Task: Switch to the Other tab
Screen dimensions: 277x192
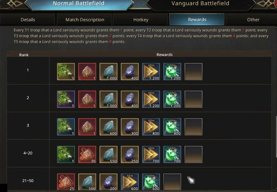Action: pyautogui.click(x=253, y=20)
